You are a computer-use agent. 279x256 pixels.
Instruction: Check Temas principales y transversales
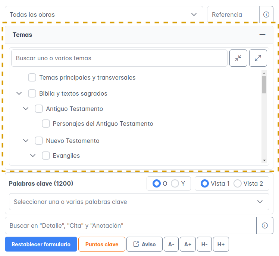click(x=32, y=78)
